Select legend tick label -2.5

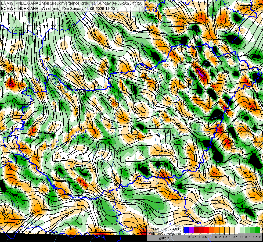214,237
